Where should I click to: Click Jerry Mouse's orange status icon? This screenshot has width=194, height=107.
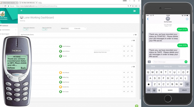(x=60, y=73)
